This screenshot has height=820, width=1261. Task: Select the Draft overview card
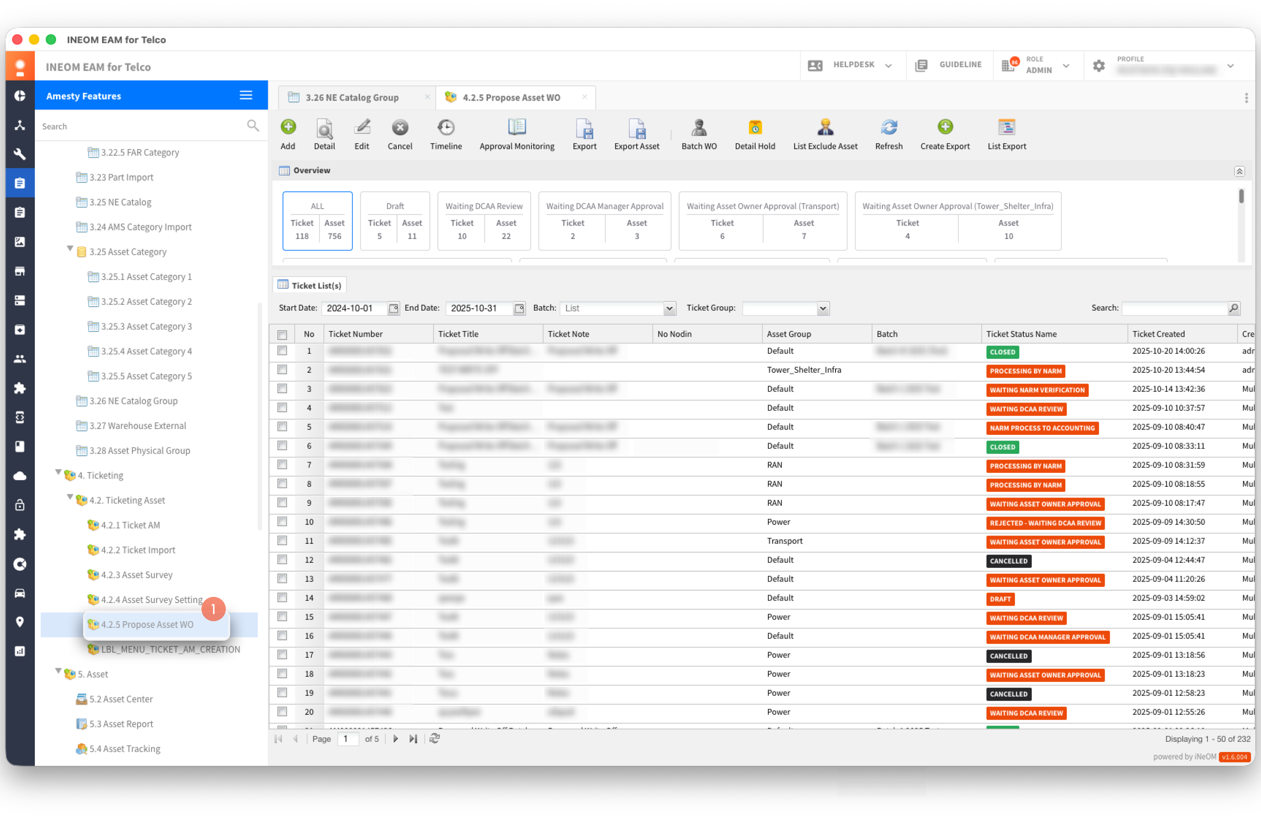pyautogui.click(x=395, y=221)
